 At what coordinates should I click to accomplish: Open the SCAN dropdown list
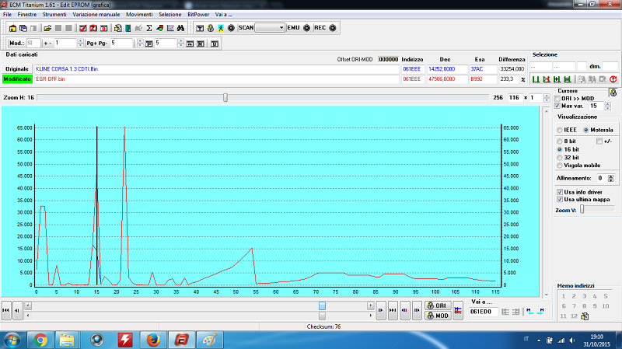[x=270, y=27]
